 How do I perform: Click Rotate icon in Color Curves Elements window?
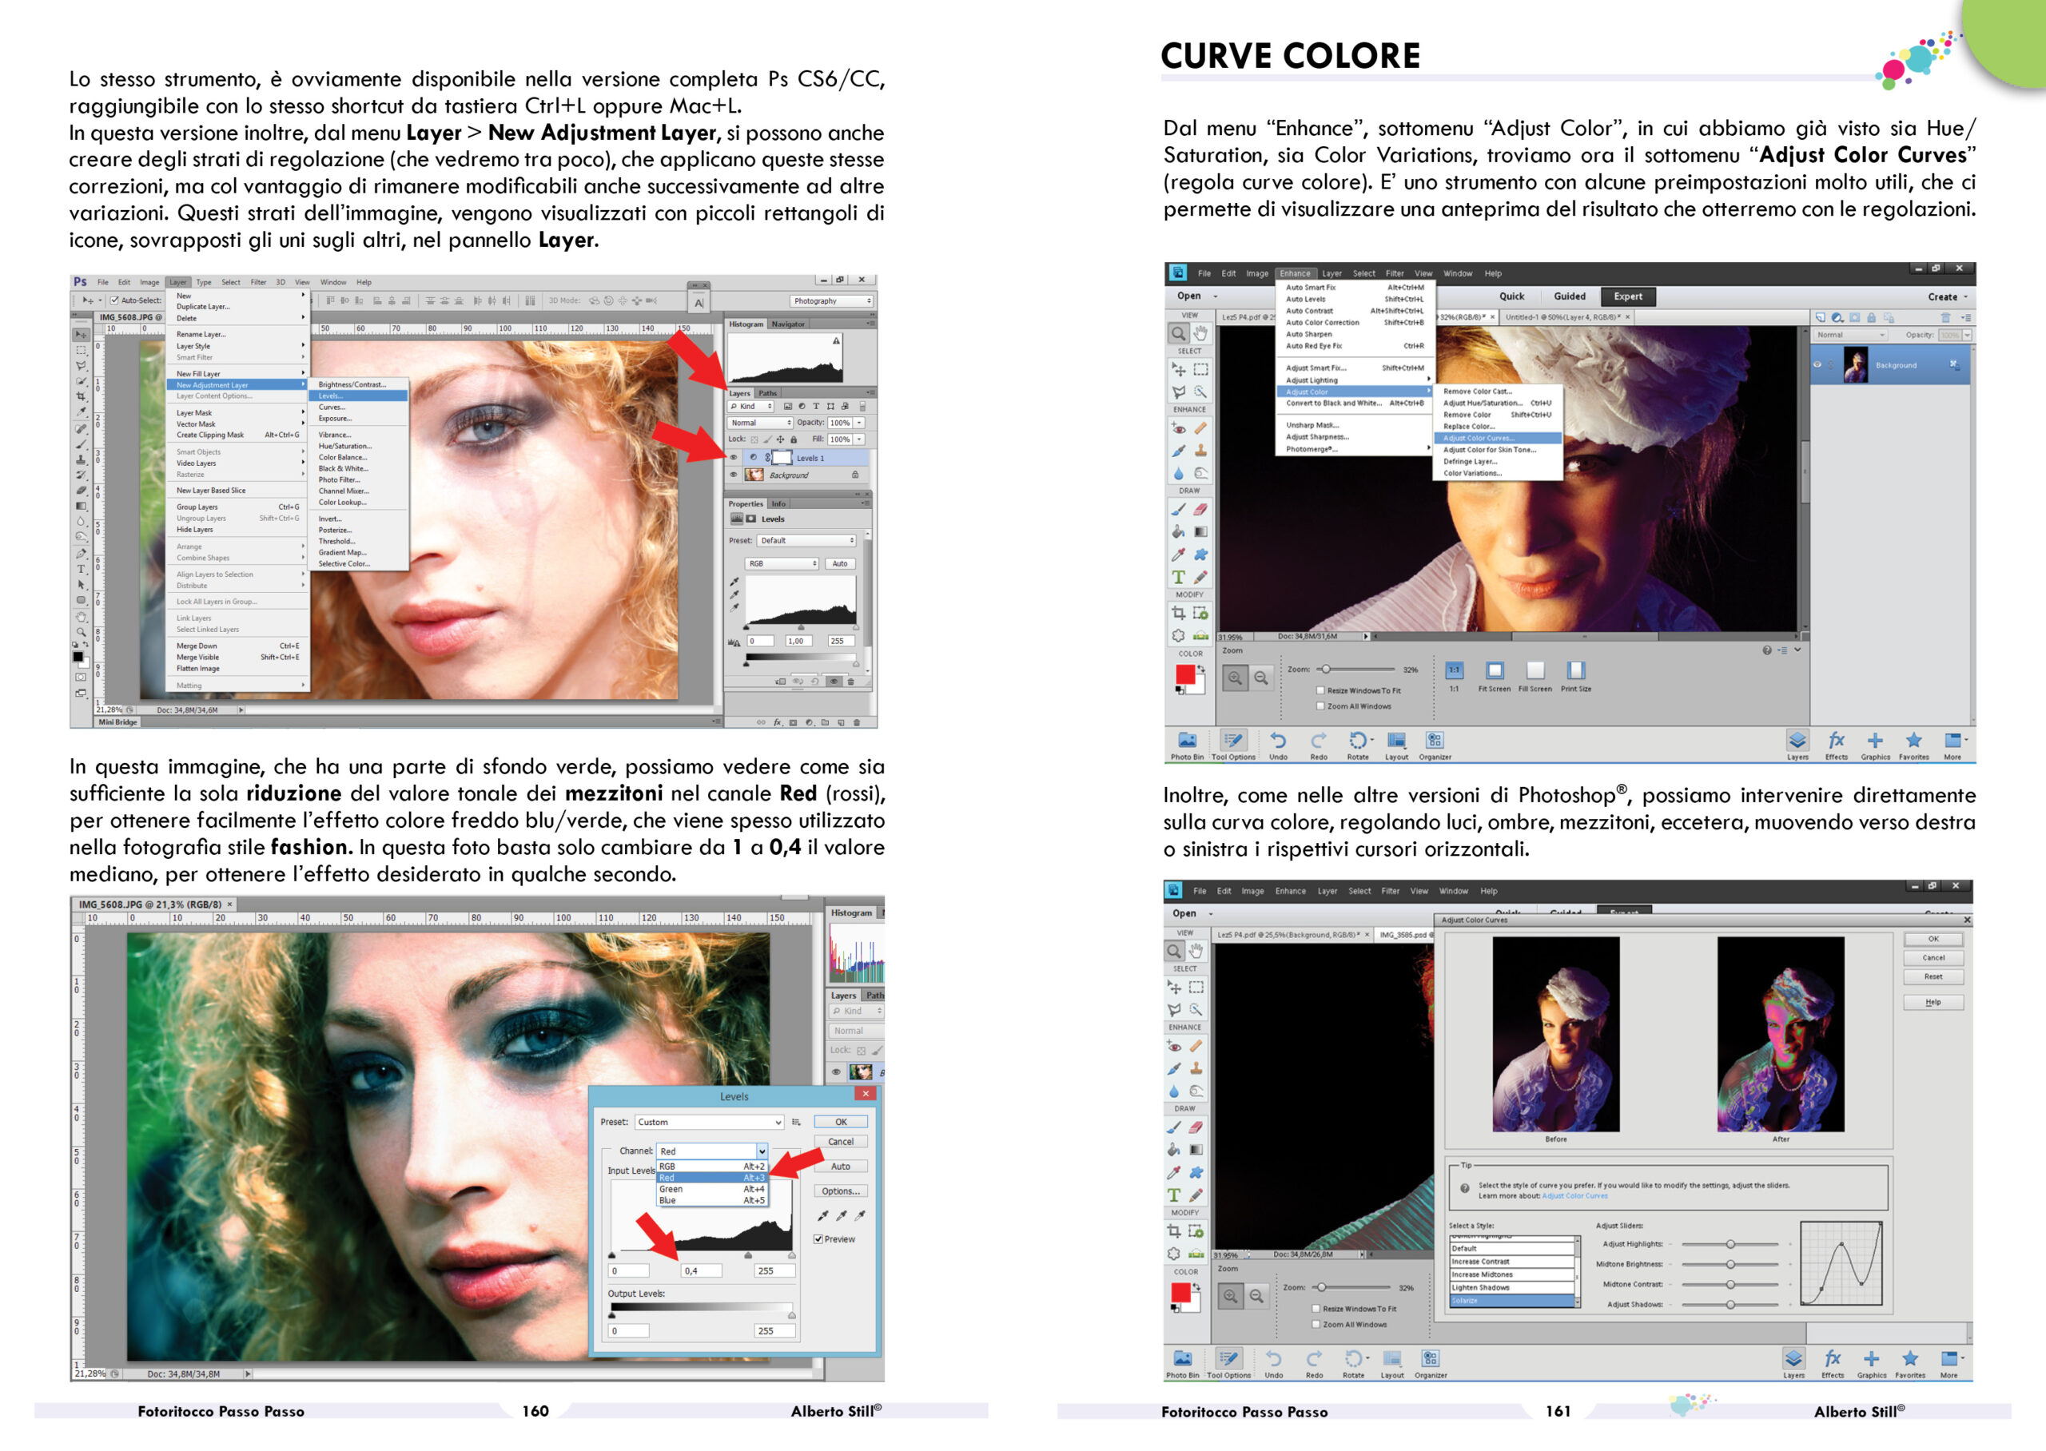(x=1354, y=1359)
